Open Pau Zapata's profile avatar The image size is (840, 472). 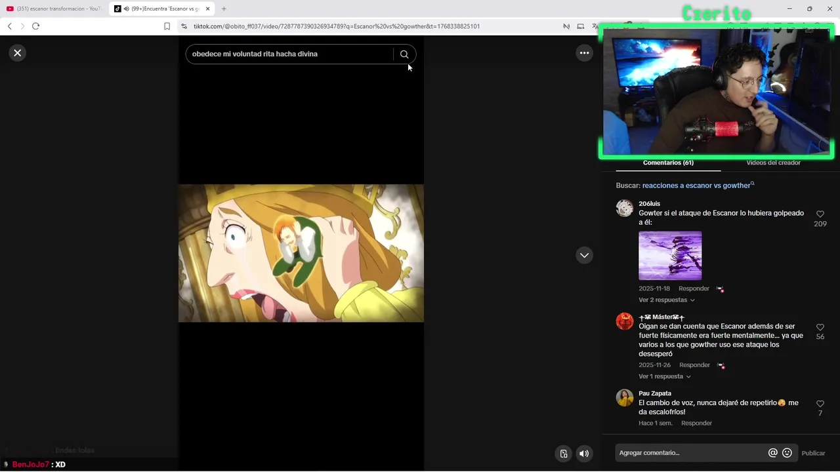coord(625,398)
